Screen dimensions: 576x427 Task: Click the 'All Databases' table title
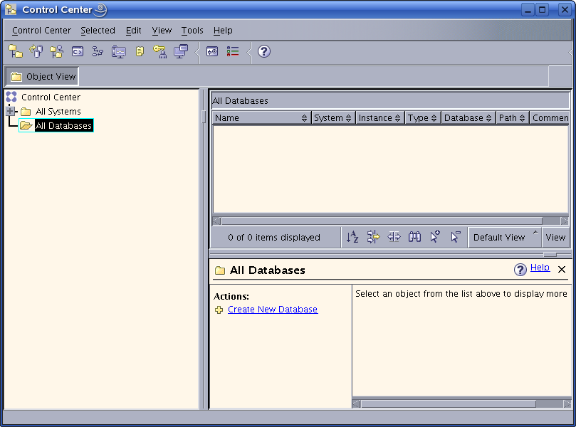click(x=241, y=100)
